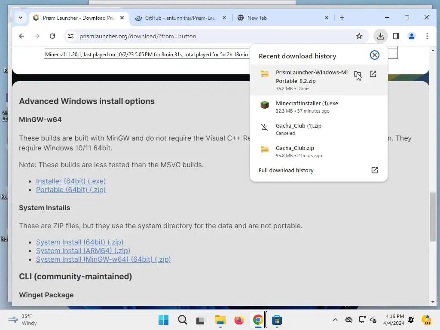
Task: Click the scrollbar down arrow
Action: click(x=433, y=302)
